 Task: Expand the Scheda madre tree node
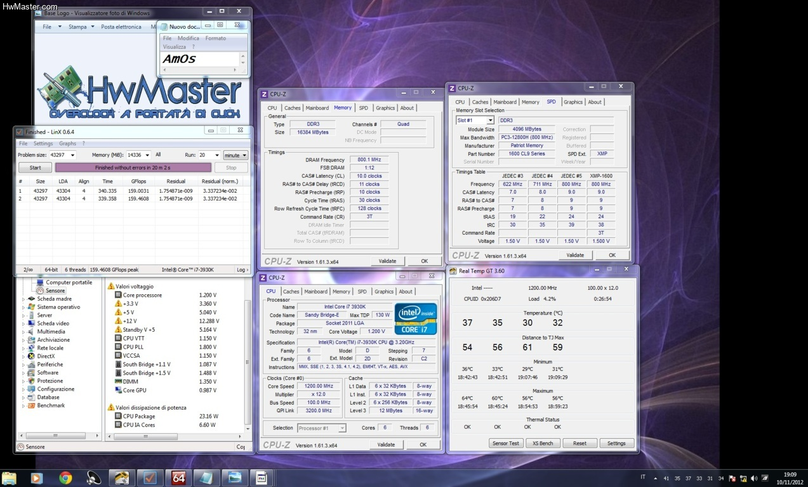(x=24, y=299)
